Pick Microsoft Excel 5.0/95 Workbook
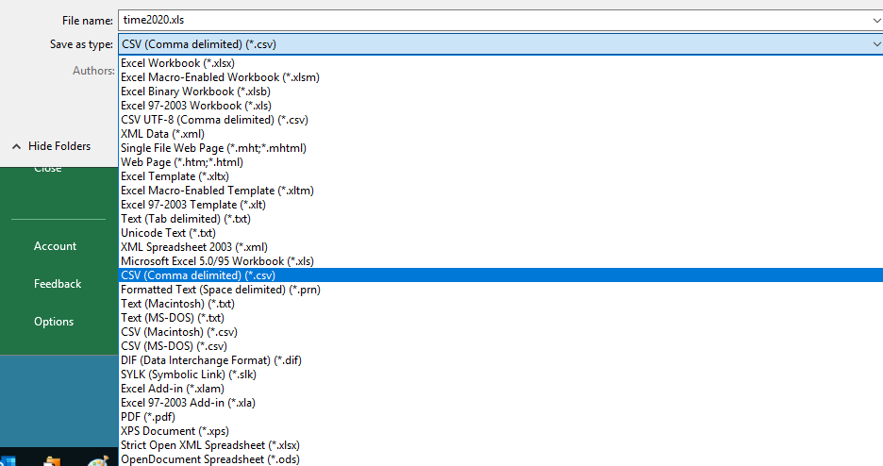This screenshot has width=883, height=466. tap(501, 261)
